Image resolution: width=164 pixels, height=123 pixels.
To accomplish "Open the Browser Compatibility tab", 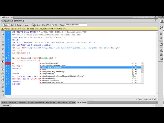I will (x=36, y=102).
